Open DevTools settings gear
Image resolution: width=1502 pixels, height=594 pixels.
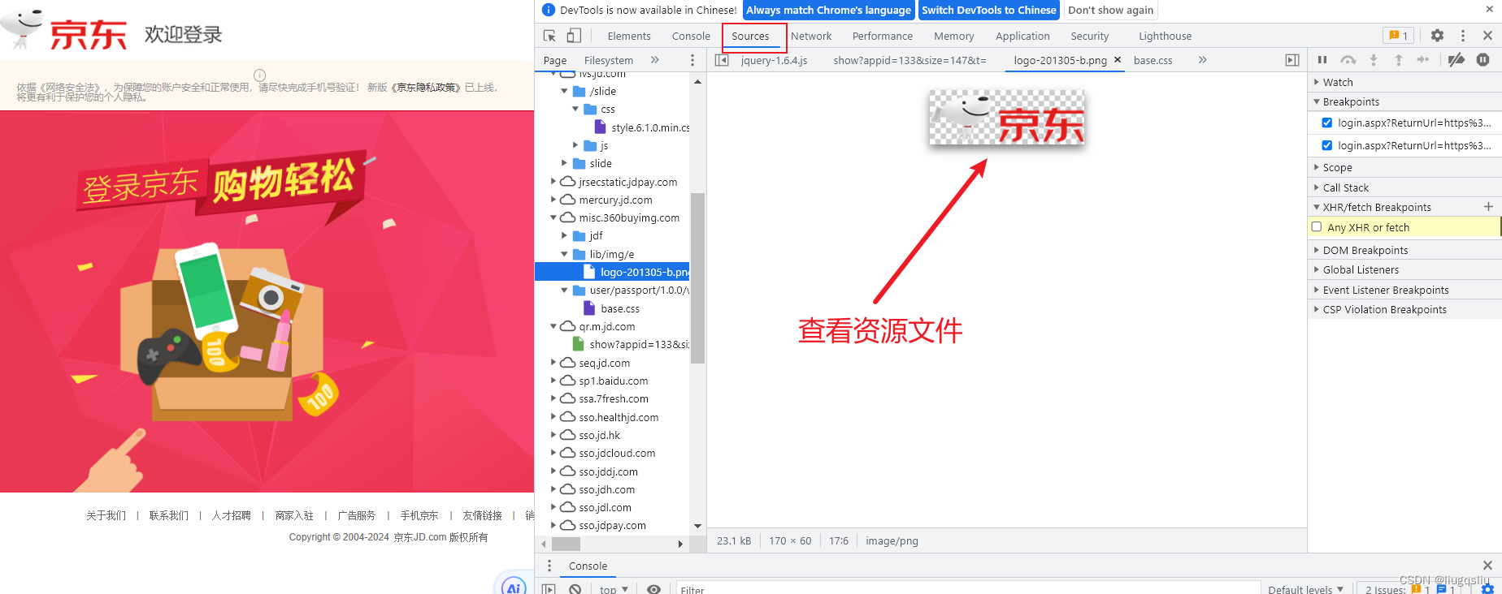(x=1437, y=36)
